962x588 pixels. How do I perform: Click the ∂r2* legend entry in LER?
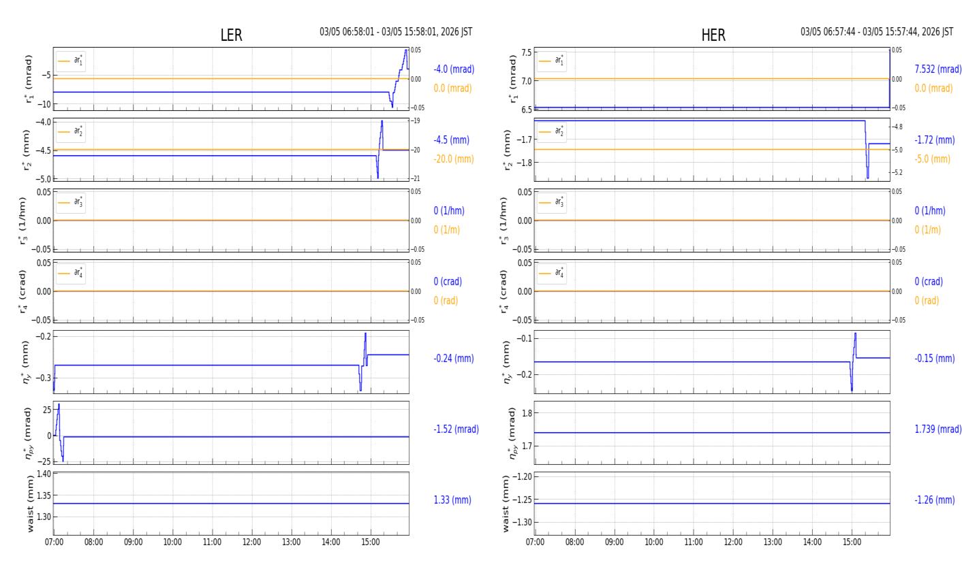click(71, 132)
